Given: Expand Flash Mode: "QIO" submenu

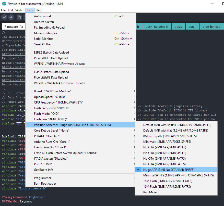Looking at the screenshot, I should 81,114.
